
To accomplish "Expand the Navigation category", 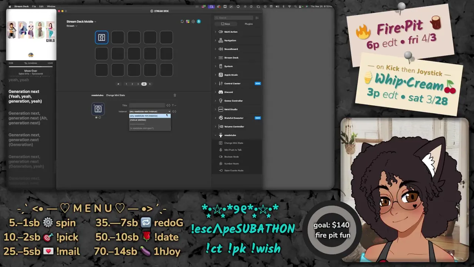I will click(216, 40).
